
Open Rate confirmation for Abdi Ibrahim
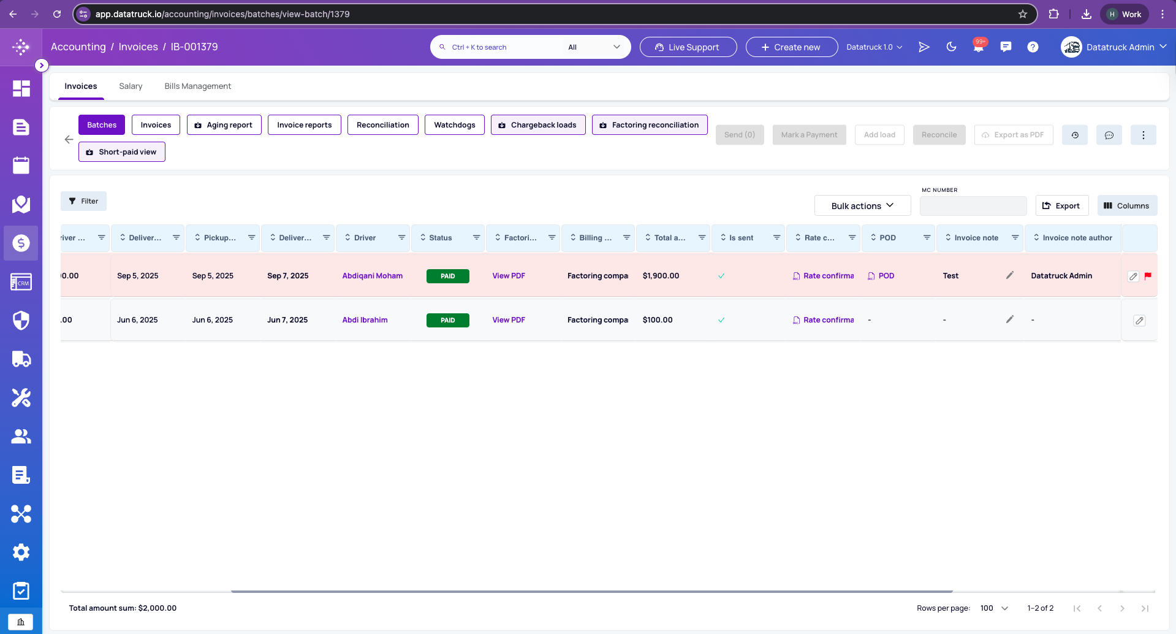[823, 320]
